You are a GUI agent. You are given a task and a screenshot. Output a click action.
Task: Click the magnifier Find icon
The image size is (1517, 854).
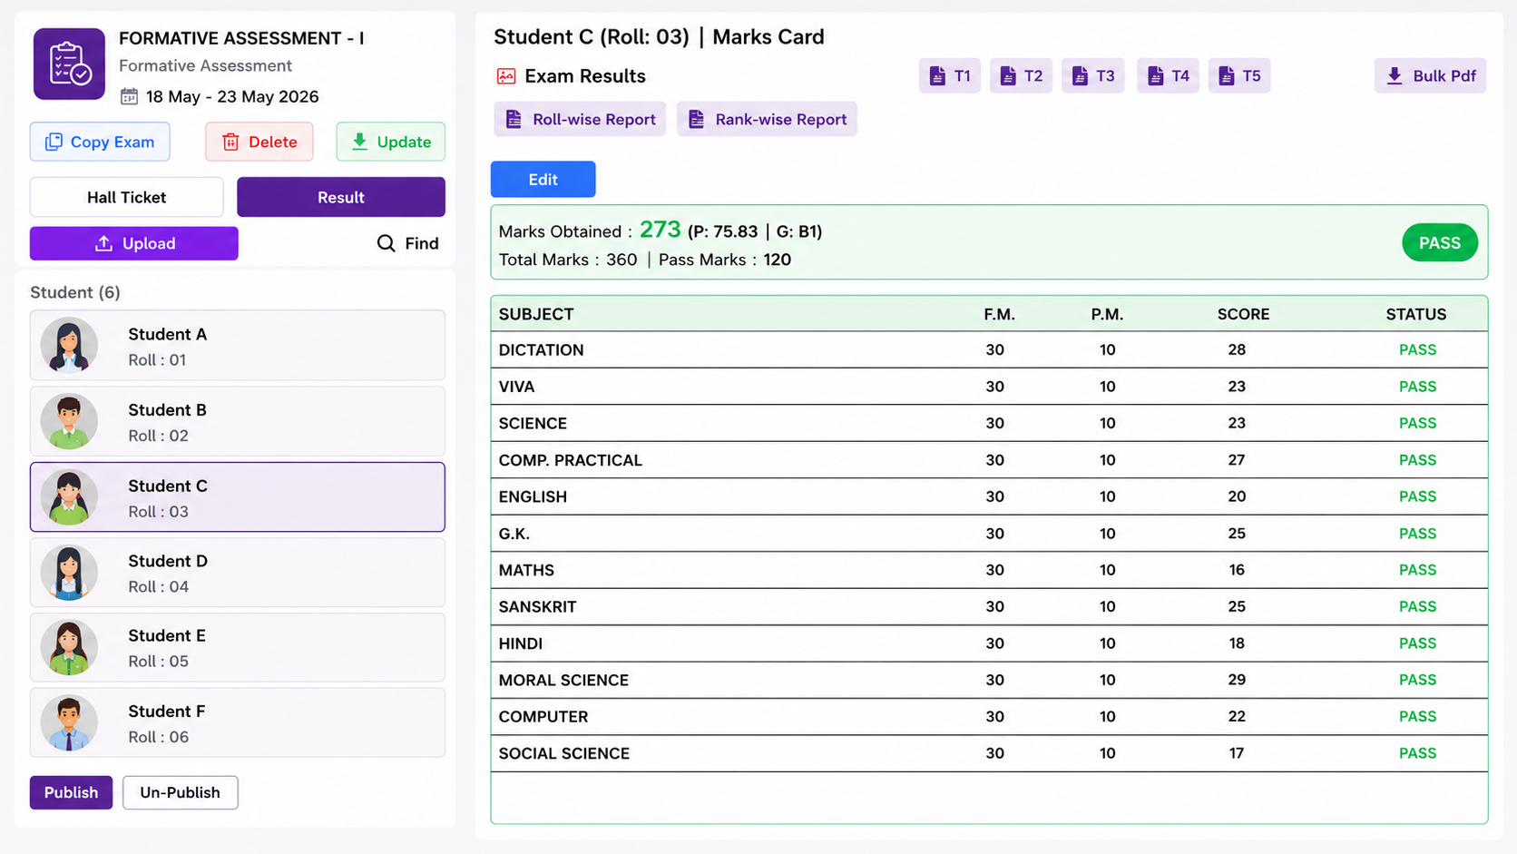386,243
